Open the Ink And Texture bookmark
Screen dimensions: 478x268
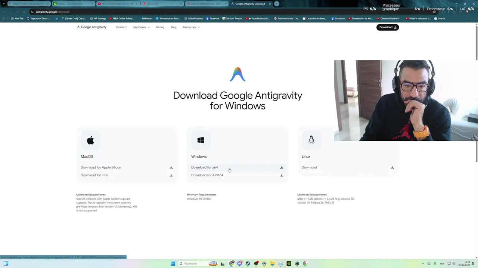pyautogui.click(x=232, y=19)
